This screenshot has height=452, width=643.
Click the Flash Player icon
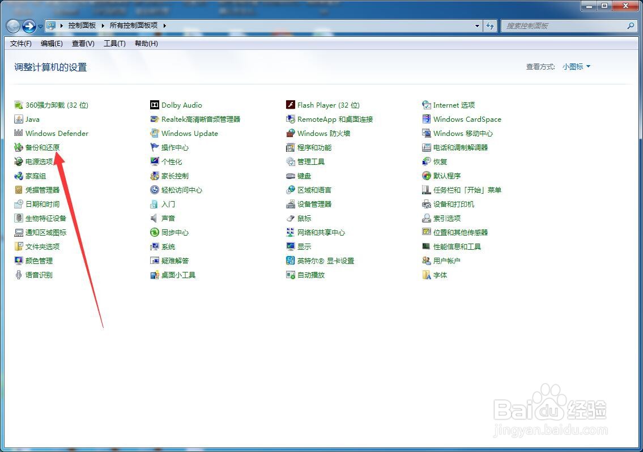[x=291, y=105]
